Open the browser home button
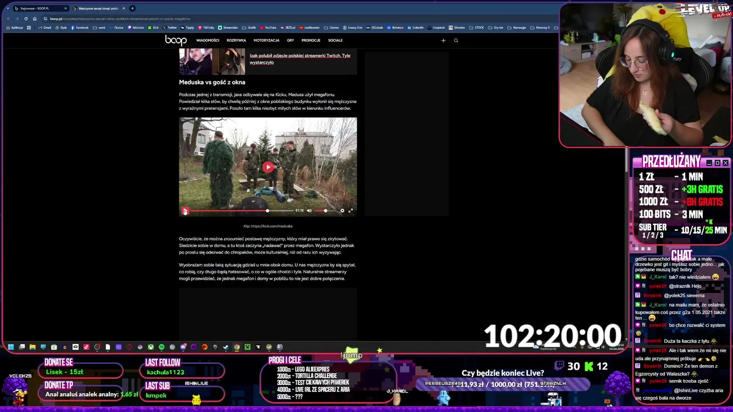The width and height of the screenshot is (733, 412). coord(34,19)
